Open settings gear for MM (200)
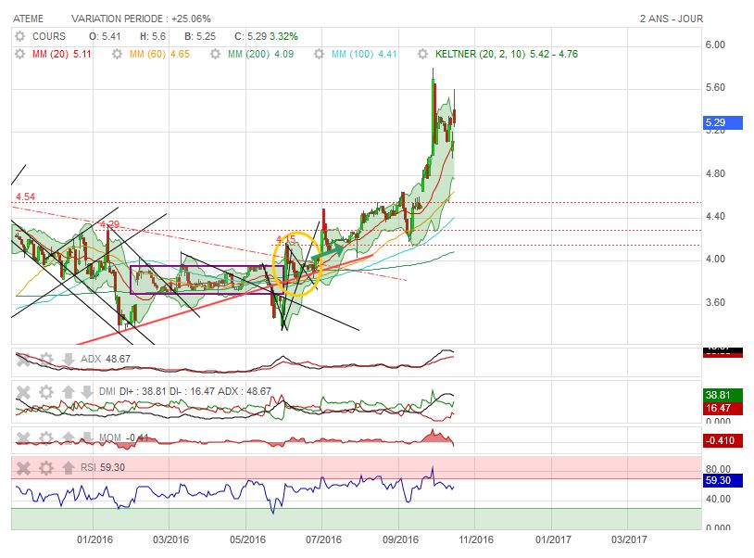 pyautogui.click(x=216, y=54)
